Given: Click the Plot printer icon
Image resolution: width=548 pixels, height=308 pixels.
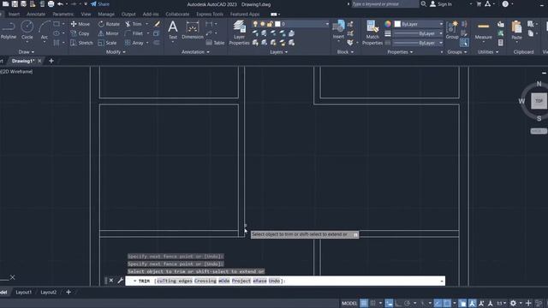Looking at the screenshot, I should tap(51, 4).
